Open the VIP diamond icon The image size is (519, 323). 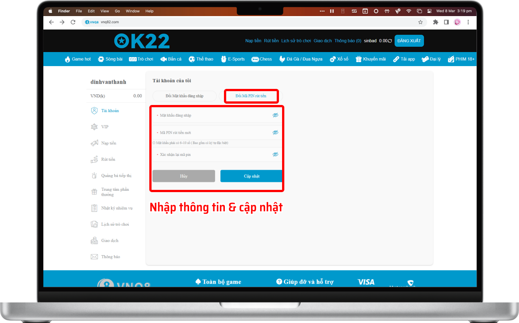point(94,126)
